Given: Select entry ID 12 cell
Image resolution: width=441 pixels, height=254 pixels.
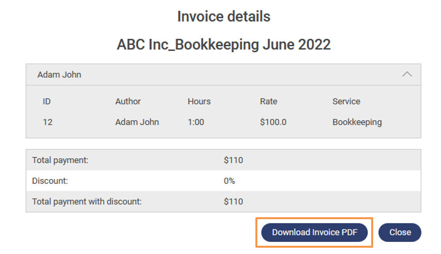Looking at the screenshot, I should click(47, 122).
